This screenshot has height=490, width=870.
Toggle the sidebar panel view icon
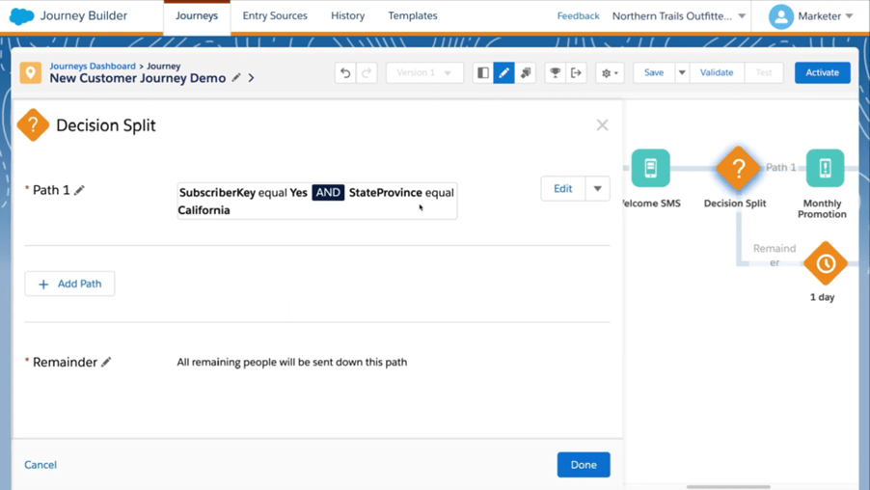coord(482,72)
